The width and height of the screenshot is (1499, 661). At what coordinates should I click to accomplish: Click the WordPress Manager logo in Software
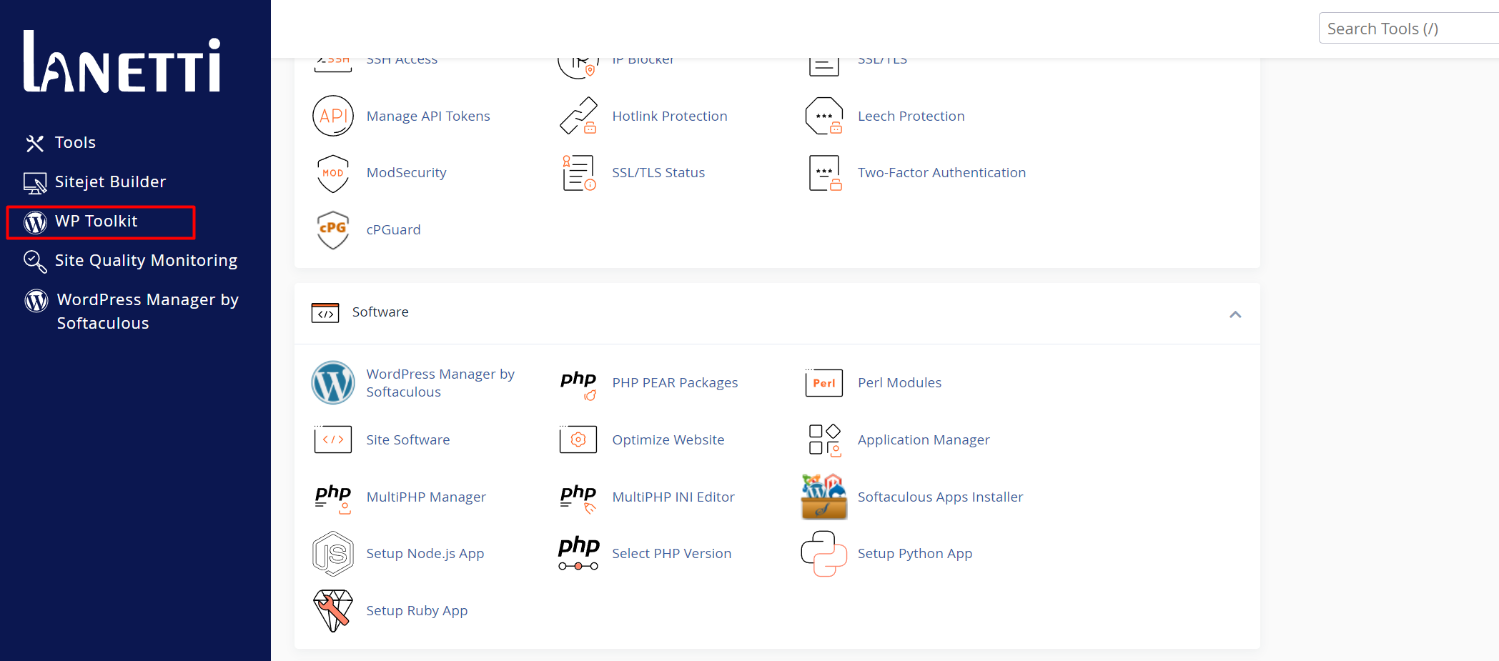click(333, 383)
